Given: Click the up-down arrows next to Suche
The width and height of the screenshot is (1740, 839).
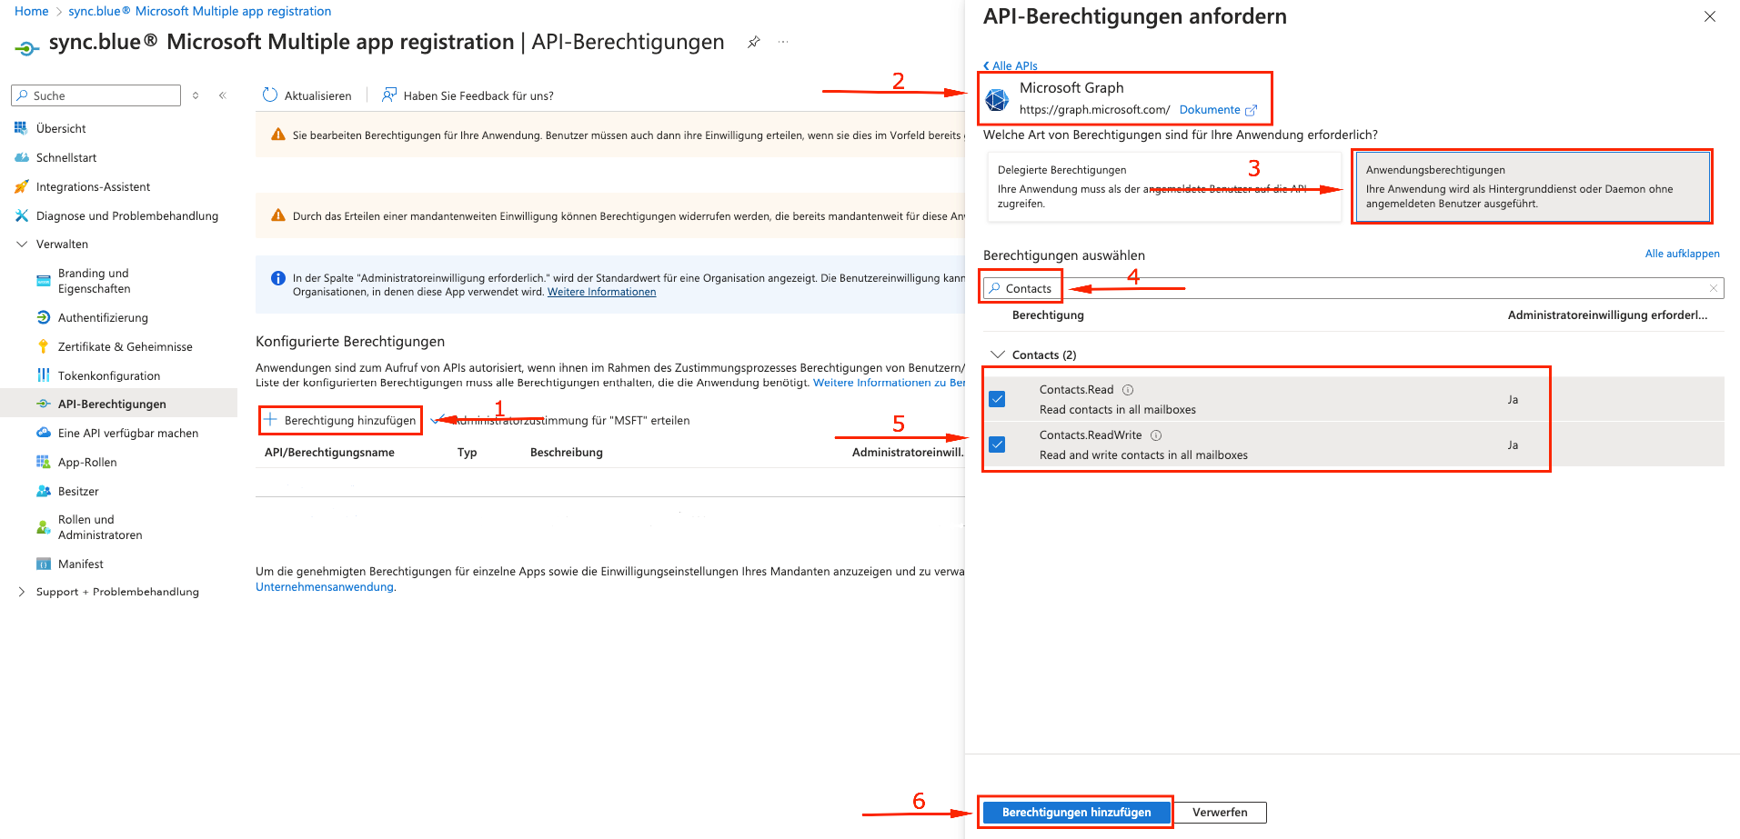Looking at the screenshot, I should [x=195, y=95].
